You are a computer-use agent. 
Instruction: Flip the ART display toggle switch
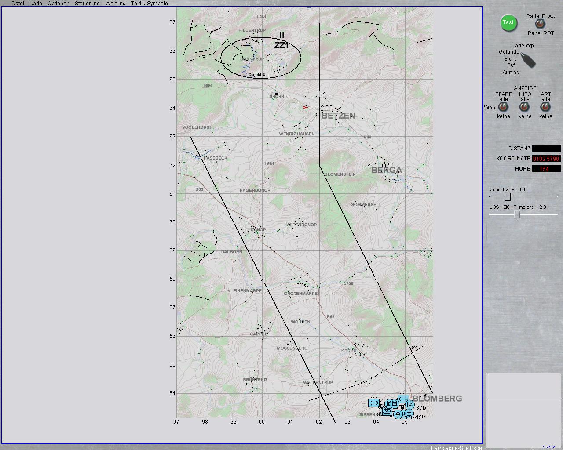click(x=546, y=107)
